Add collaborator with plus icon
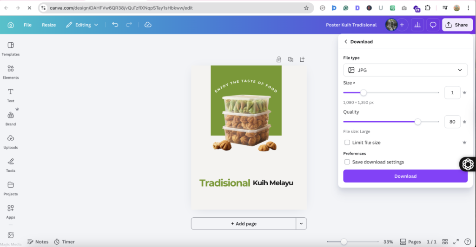 402,25
